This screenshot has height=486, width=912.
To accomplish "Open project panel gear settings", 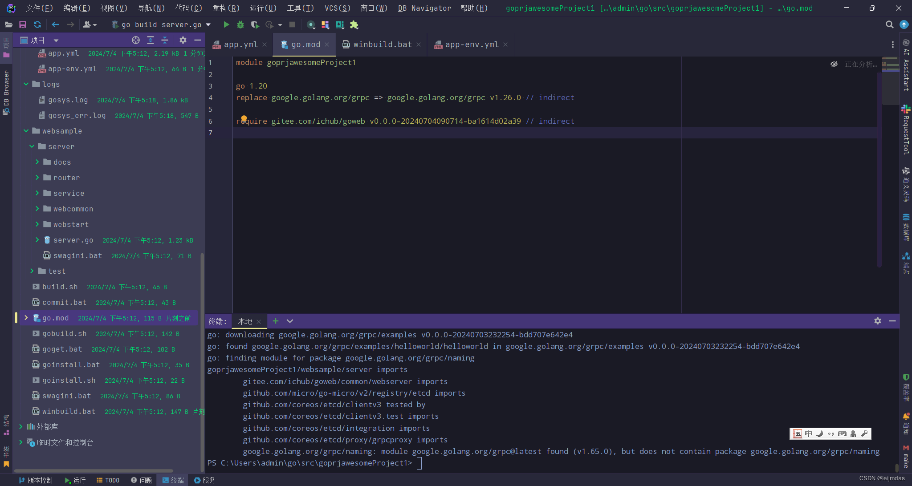I will point(183,40).
